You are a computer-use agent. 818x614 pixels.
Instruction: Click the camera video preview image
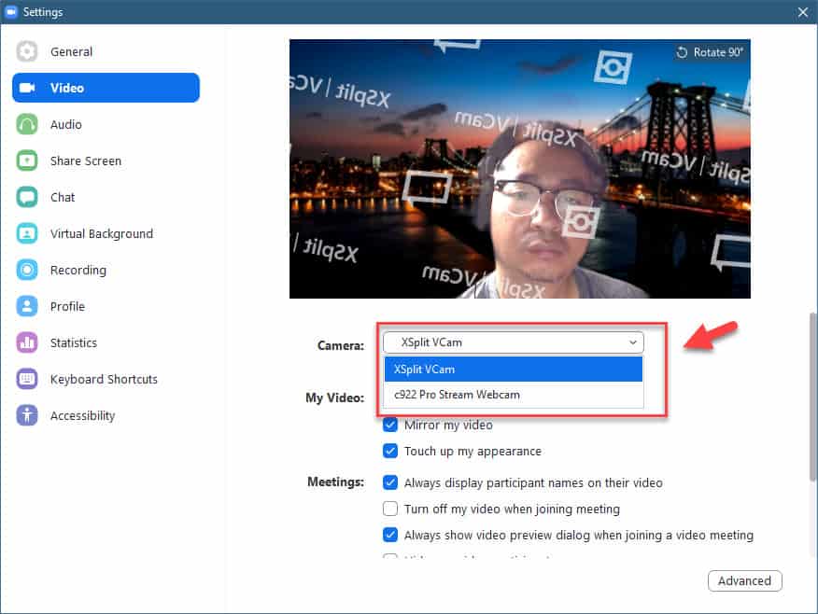(x=519, y=168)
